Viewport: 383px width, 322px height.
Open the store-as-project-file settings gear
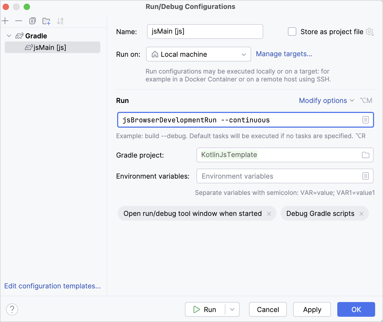pyautogui.click(x=370, y=32)
